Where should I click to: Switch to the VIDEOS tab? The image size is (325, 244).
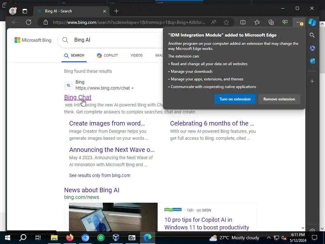click(x=136, y=55)
